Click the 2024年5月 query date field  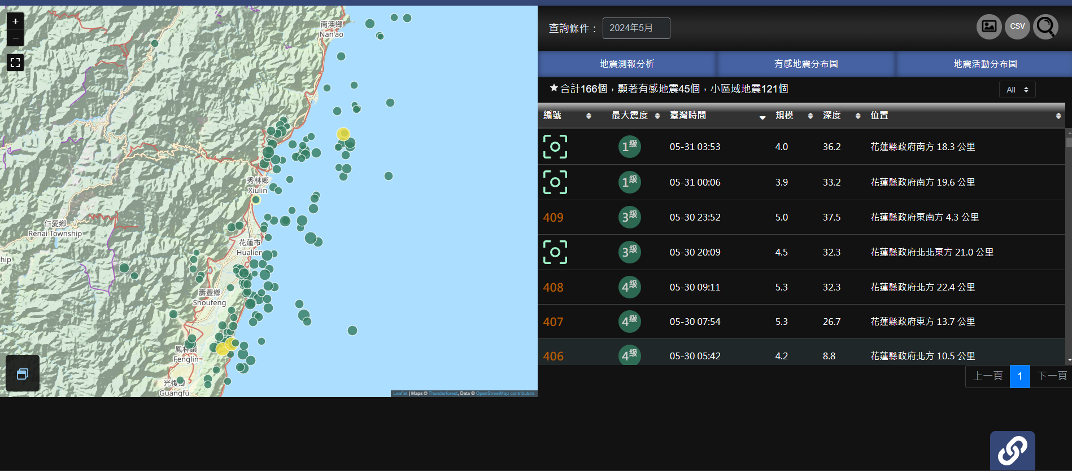(636, 28)
